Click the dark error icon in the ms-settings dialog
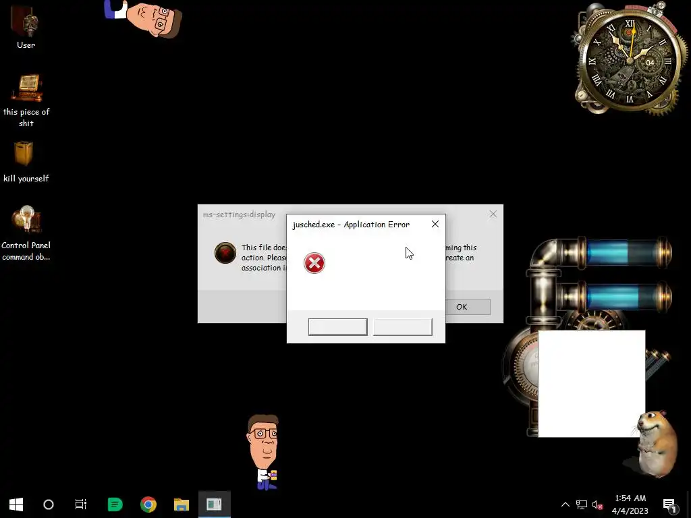The height and width of the screenshot is (518, 691). pos(225,253)
